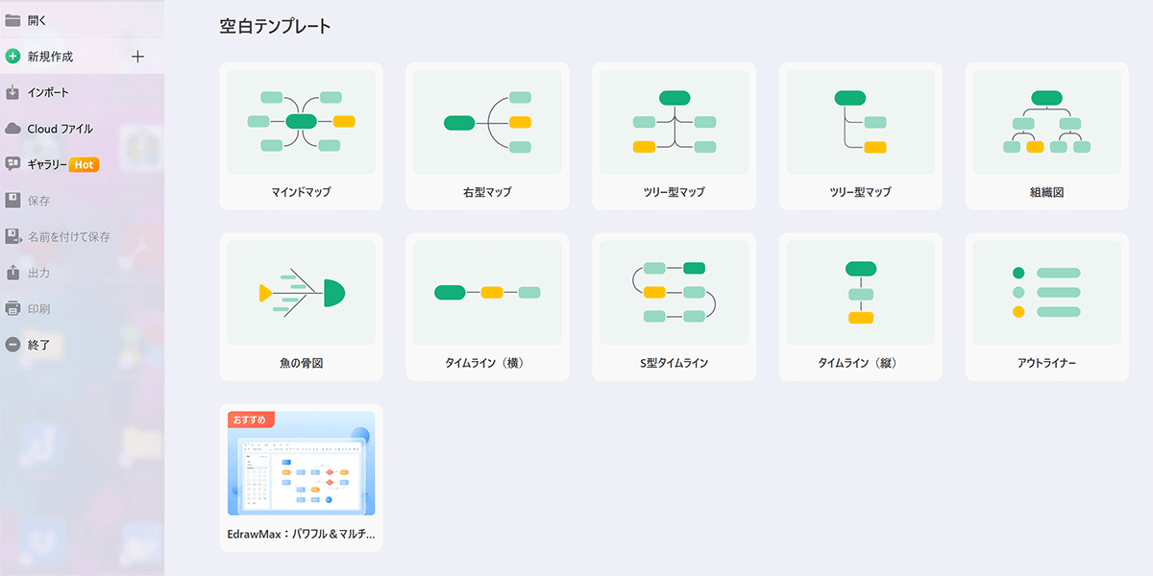This screenshot has width=1153, height=576.
Task: Click the 印刷 printer icon
Action: click(12, 309)
